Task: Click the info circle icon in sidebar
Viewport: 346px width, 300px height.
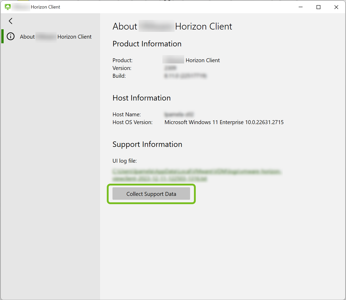Action: coord(11,36)
